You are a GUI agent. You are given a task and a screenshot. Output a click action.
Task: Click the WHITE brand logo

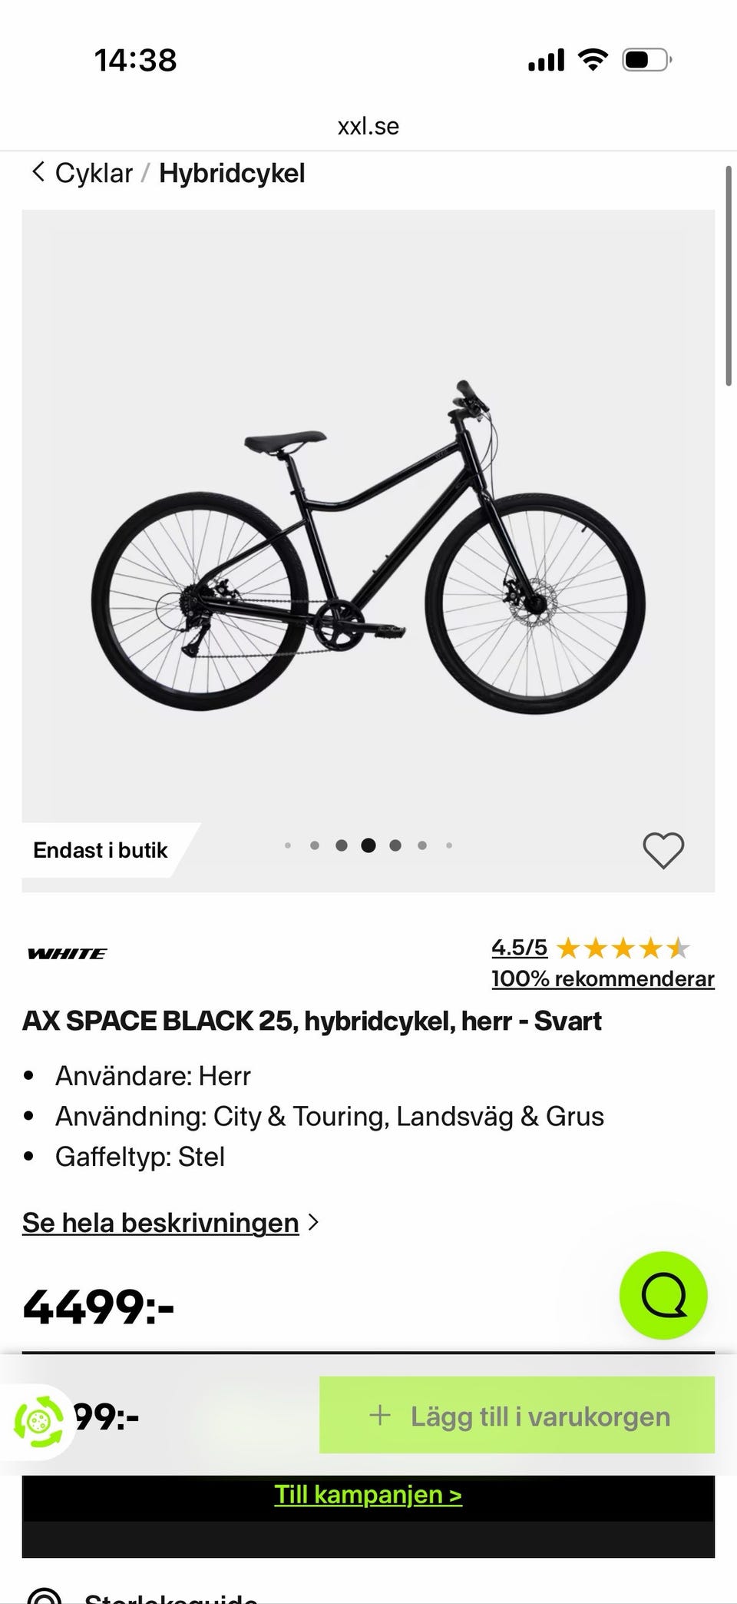pyautogui.click(x=68, y=954)
